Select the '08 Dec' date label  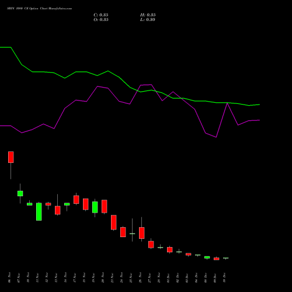206,277
